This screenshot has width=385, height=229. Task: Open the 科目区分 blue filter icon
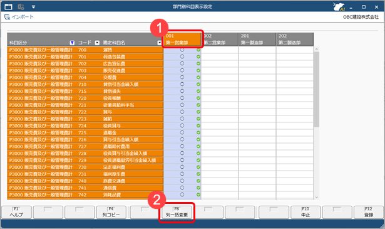point(72,43)
